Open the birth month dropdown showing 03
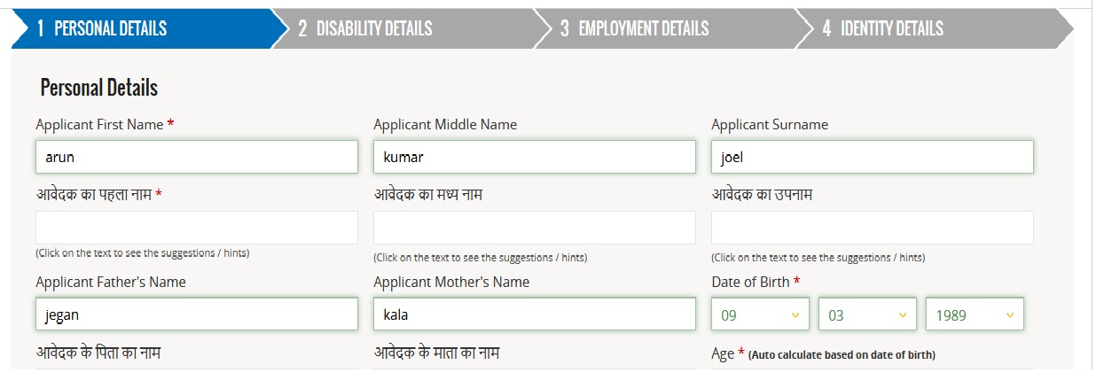The image size is (1104, 388). pos(867,314)
